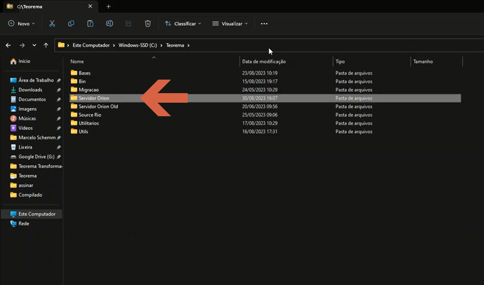Viewport: 484px width, 285px height.
Task: Click date 23/08/2023 10:19 cell
Action: point(260,73)
